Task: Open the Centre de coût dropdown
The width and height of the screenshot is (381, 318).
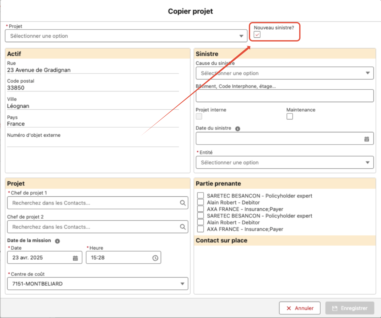Action: pos(98,284)
